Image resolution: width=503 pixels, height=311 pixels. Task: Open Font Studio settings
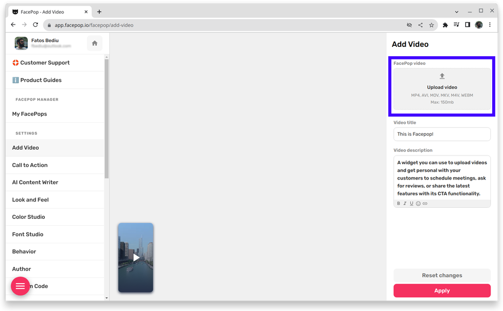pyautogui.click(x=55, y=235)
